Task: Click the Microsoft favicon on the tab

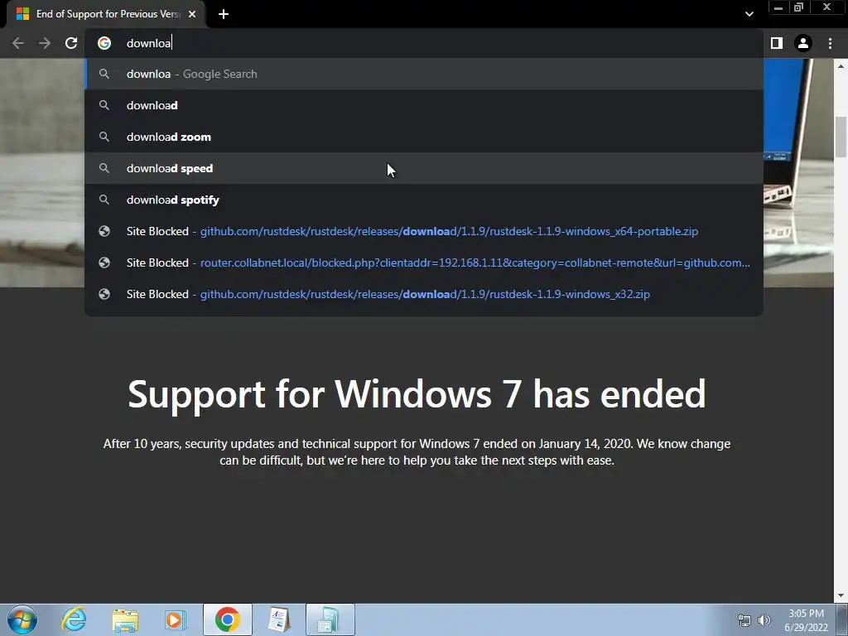Action: tap(22, 14)
